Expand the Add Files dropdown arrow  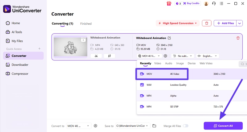coord(240,23)
